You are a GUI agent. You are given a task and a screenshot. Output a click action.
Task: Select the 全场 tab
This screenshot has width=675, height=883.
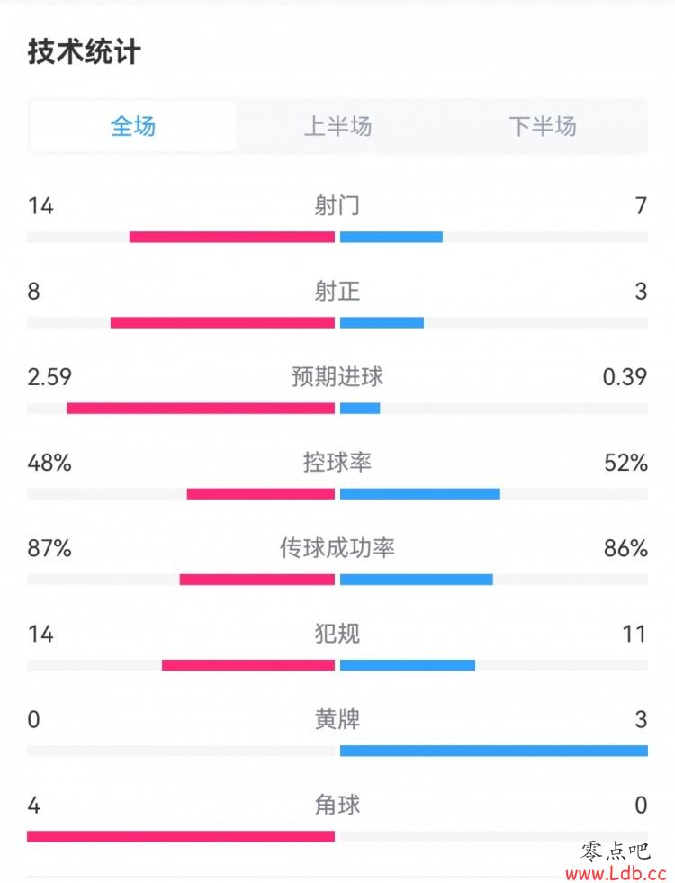pyautogui.click(x=133, y=126)
